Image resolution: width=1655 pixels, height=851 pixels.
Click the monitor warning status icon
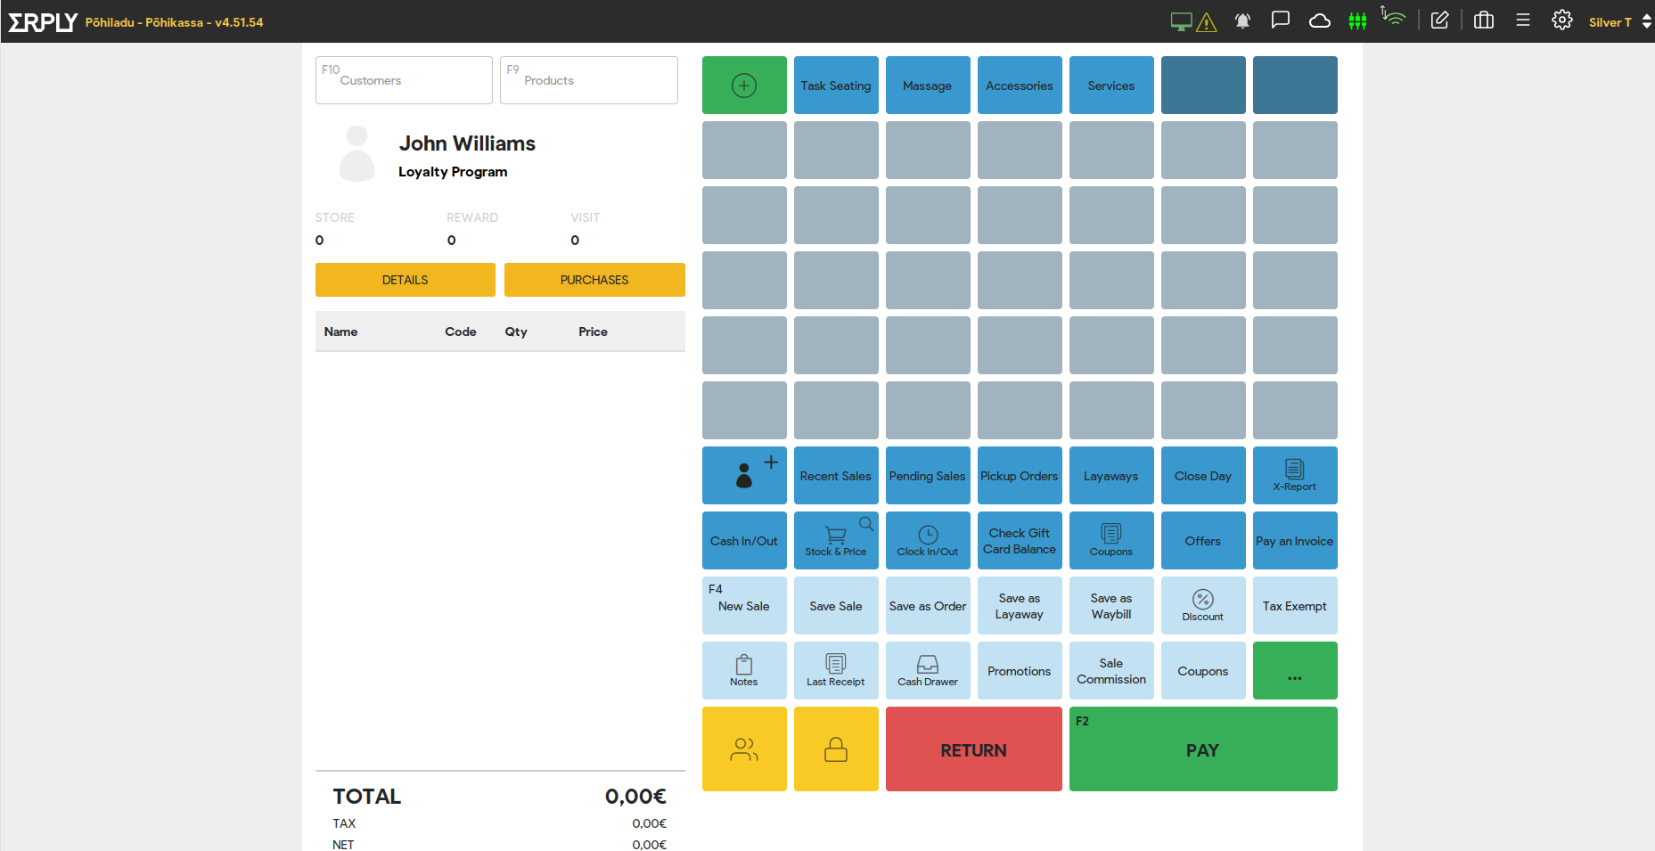(x=1193, y=21)
